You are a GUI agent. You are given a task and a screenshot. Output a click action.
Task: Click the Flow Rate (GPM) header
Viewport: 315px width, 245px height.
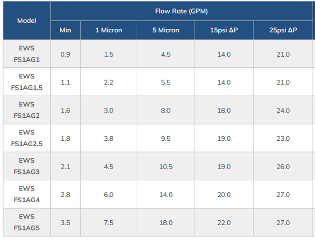click(x=181, y=11)
